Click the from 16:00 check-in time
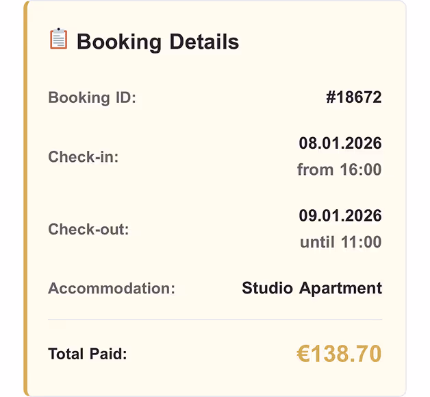This screenshot has height=397, width=430. [x=339, y=169]
